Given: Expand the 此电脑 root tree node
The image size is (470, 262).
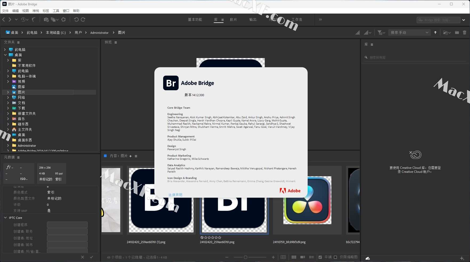Looking at the screenshot, I should (x=5, y=50).
